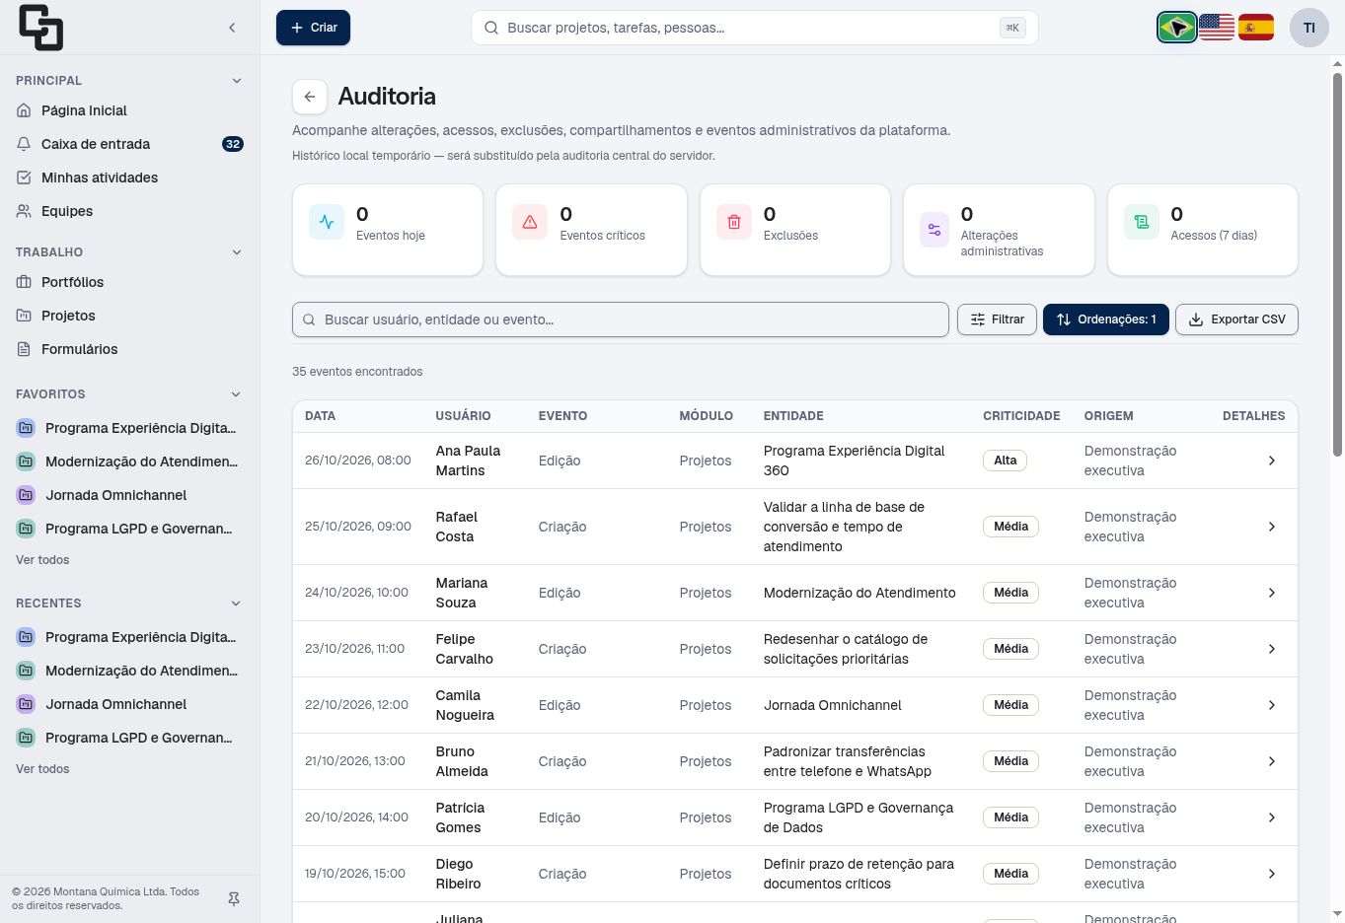1345x923 pixels.
Task: Click Ver todos under RECENTES
Action: click(x=42, y=769)
